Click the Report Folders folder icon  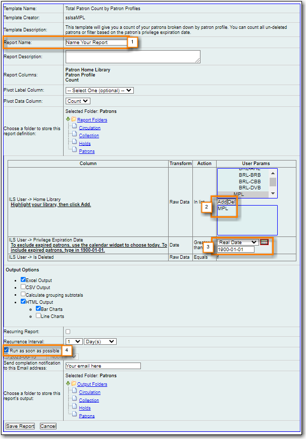click(73, 120)
